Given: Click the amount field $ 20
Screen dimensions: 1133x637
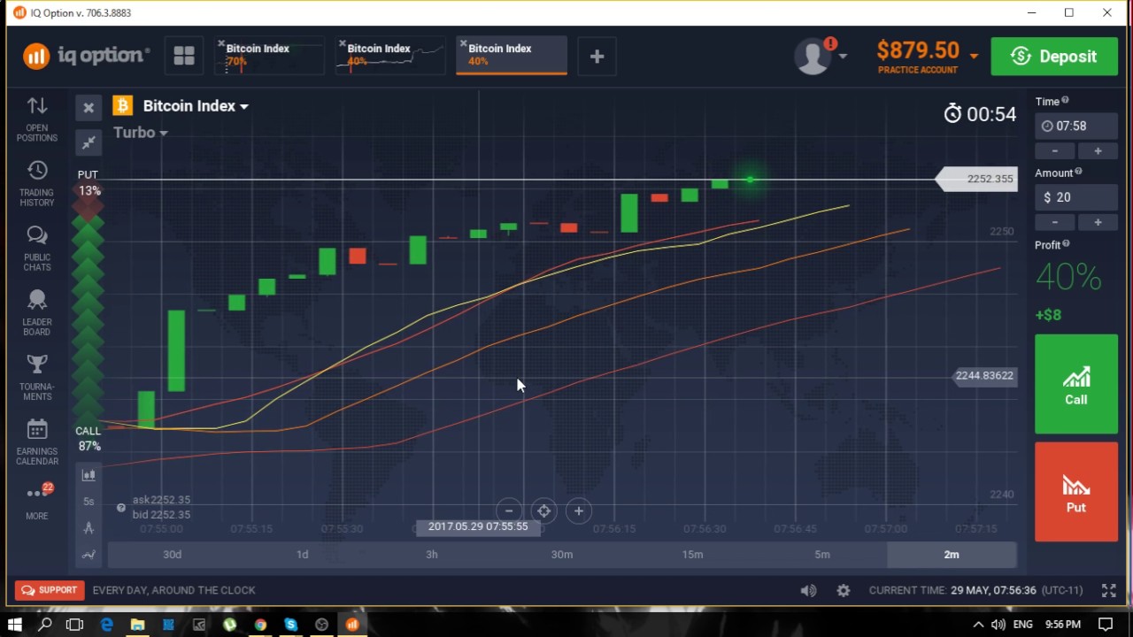Looking at the screenshot, I should click(x=1076, y=197).
